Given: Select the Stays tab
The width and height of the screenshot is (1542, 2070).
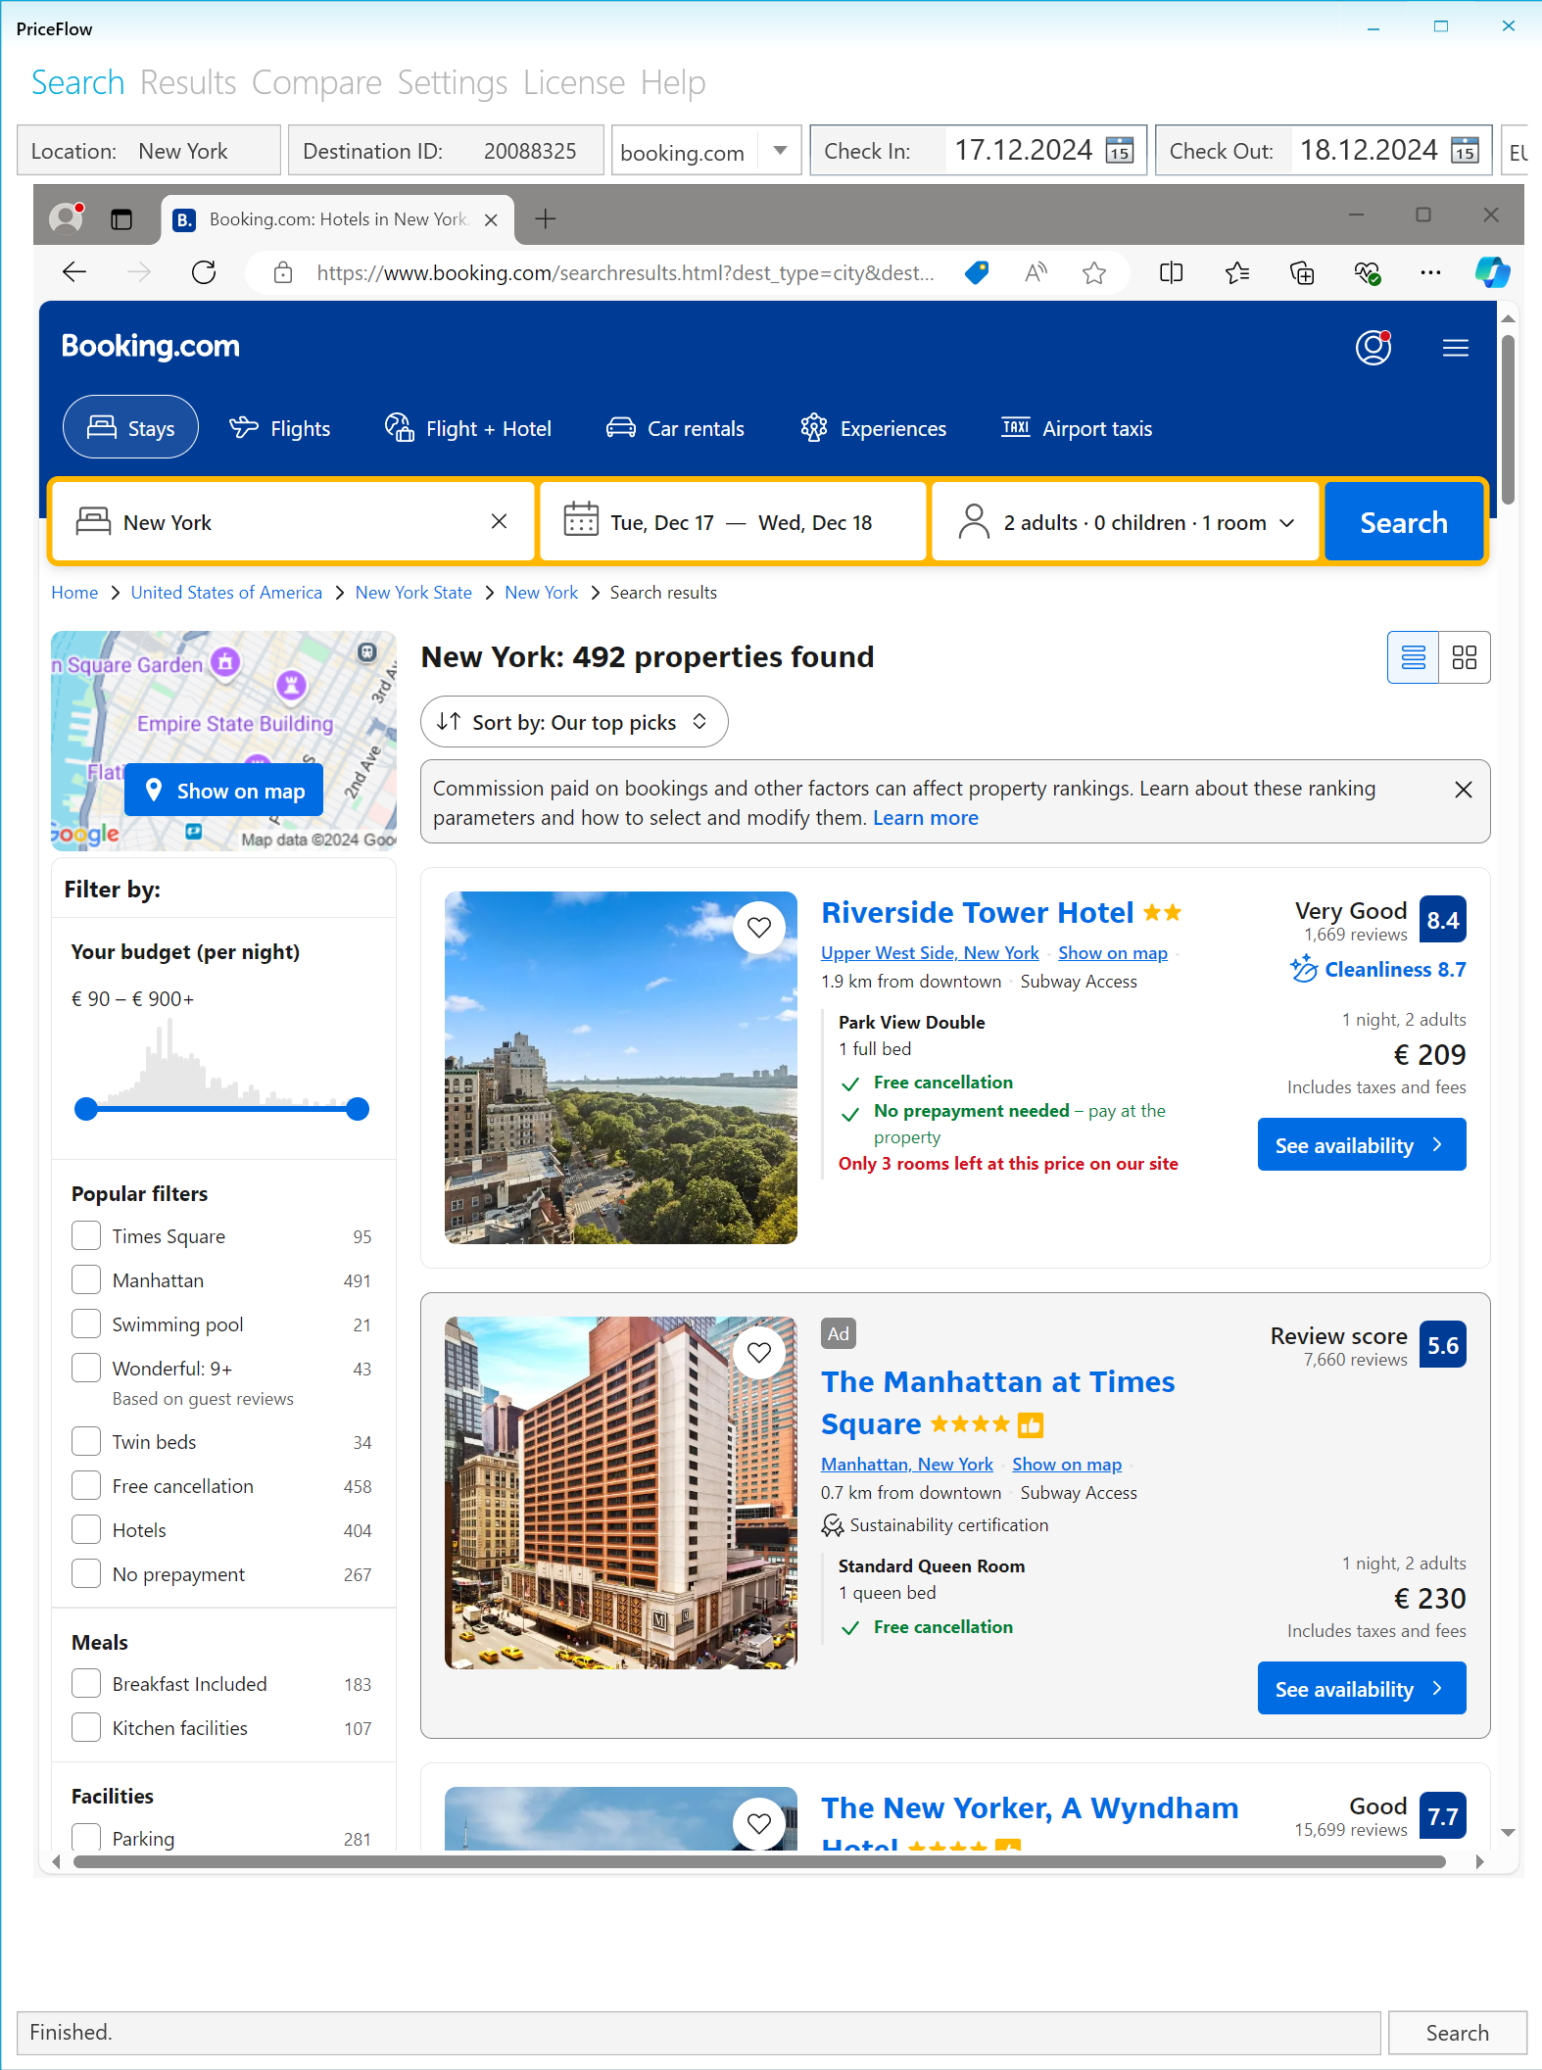Looking at the screenshot, I should click(x=130, y=427).
